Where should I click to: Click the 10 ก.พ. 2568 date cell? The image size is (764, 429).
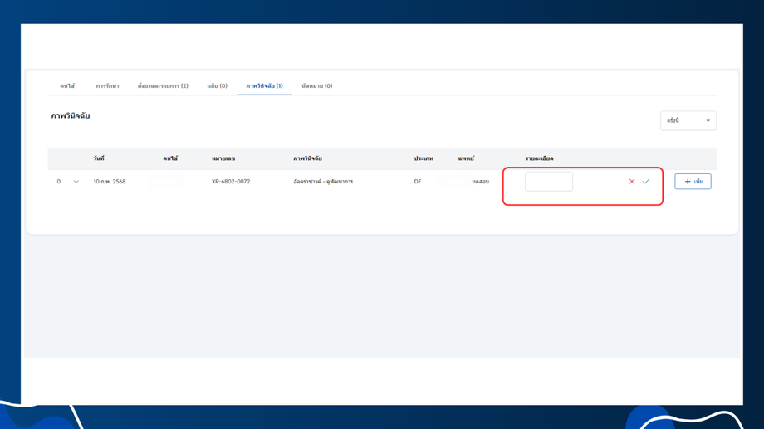point(110,181)
